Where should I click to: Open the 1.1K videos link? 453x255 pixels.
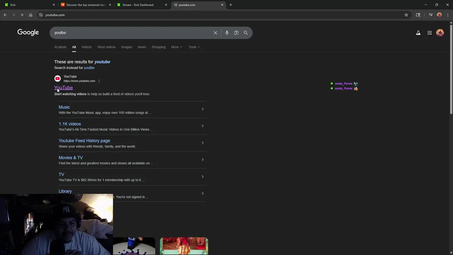70,124
